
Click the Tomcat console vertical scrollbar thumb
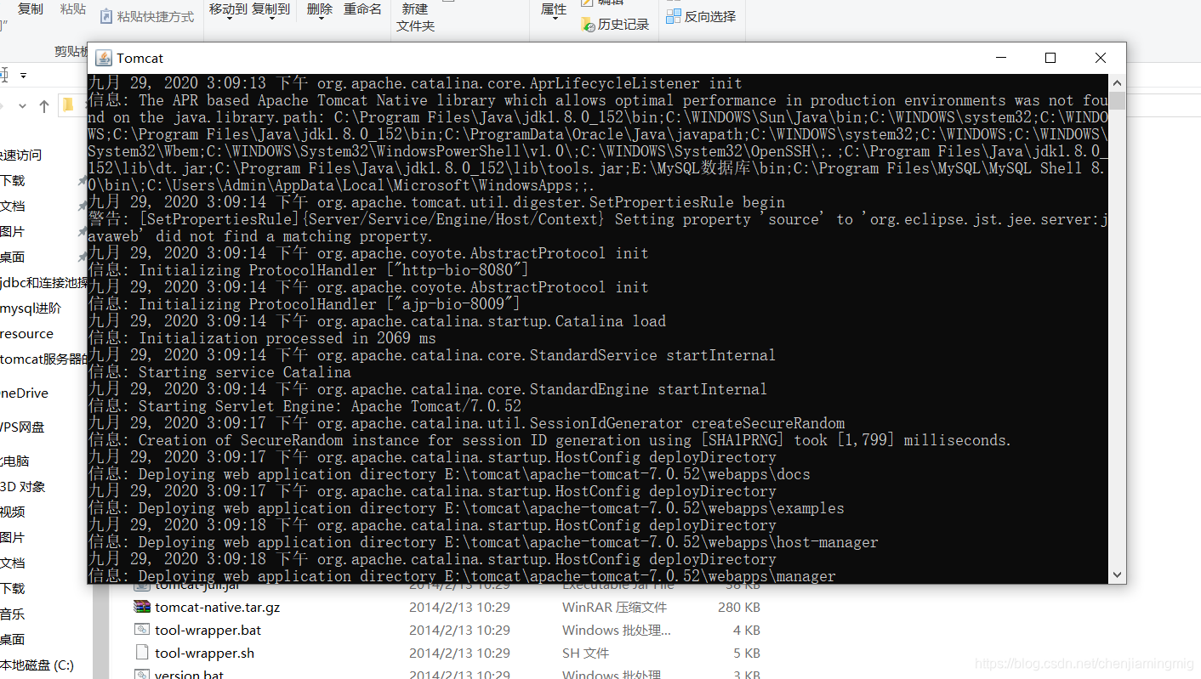pyautogui.click(x=1117, y=101)
